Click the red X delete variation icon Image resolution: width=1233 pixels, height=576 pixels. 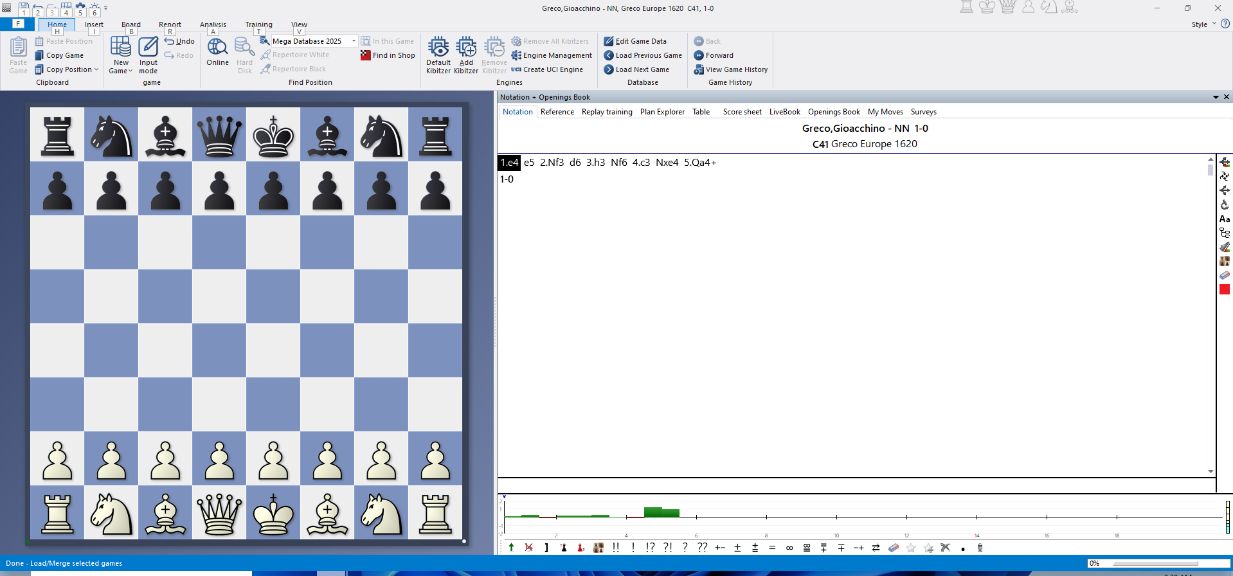(x=528, y=548)
